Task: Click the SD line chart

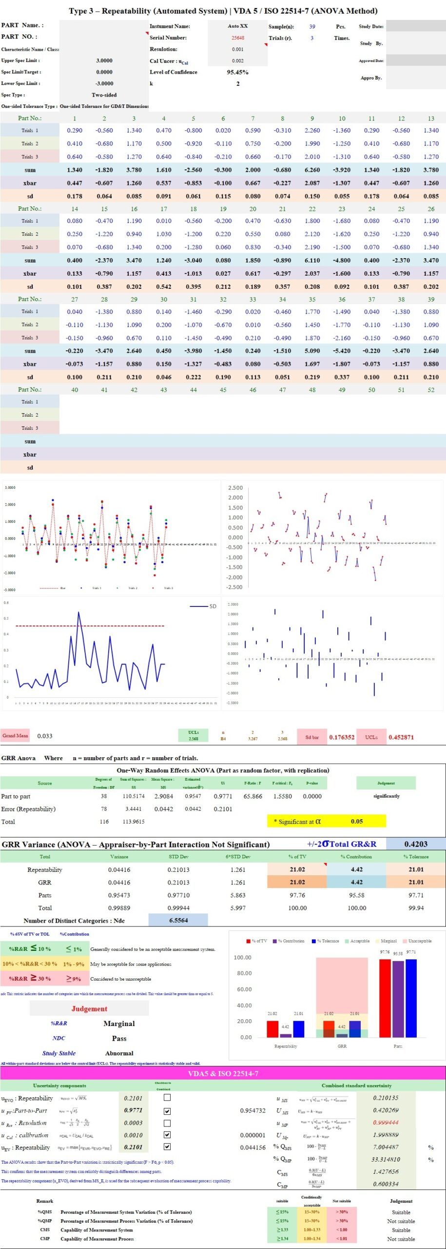Action: (111, 653)
